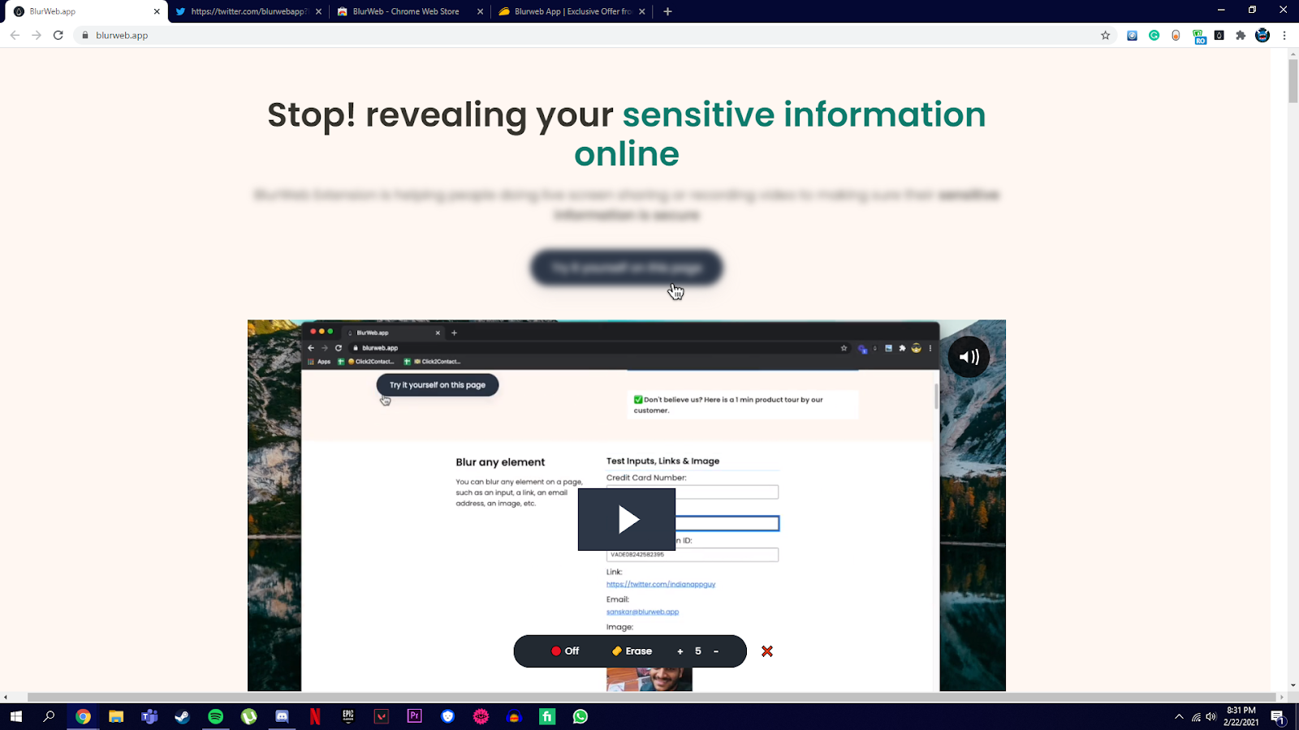Close the Blurweb App Exclusive Offer tab
1299x730 pixels.
coord(642,11)
